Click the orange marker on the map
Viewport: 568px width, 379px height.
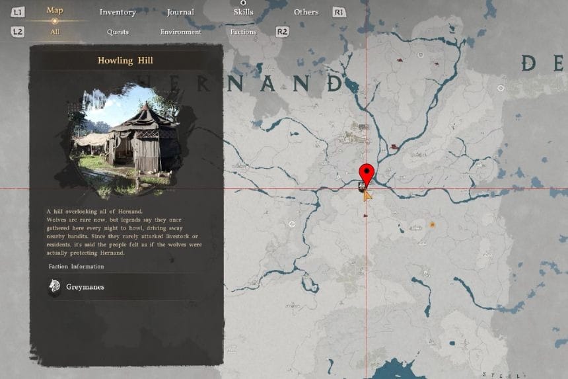coord(432,225)
